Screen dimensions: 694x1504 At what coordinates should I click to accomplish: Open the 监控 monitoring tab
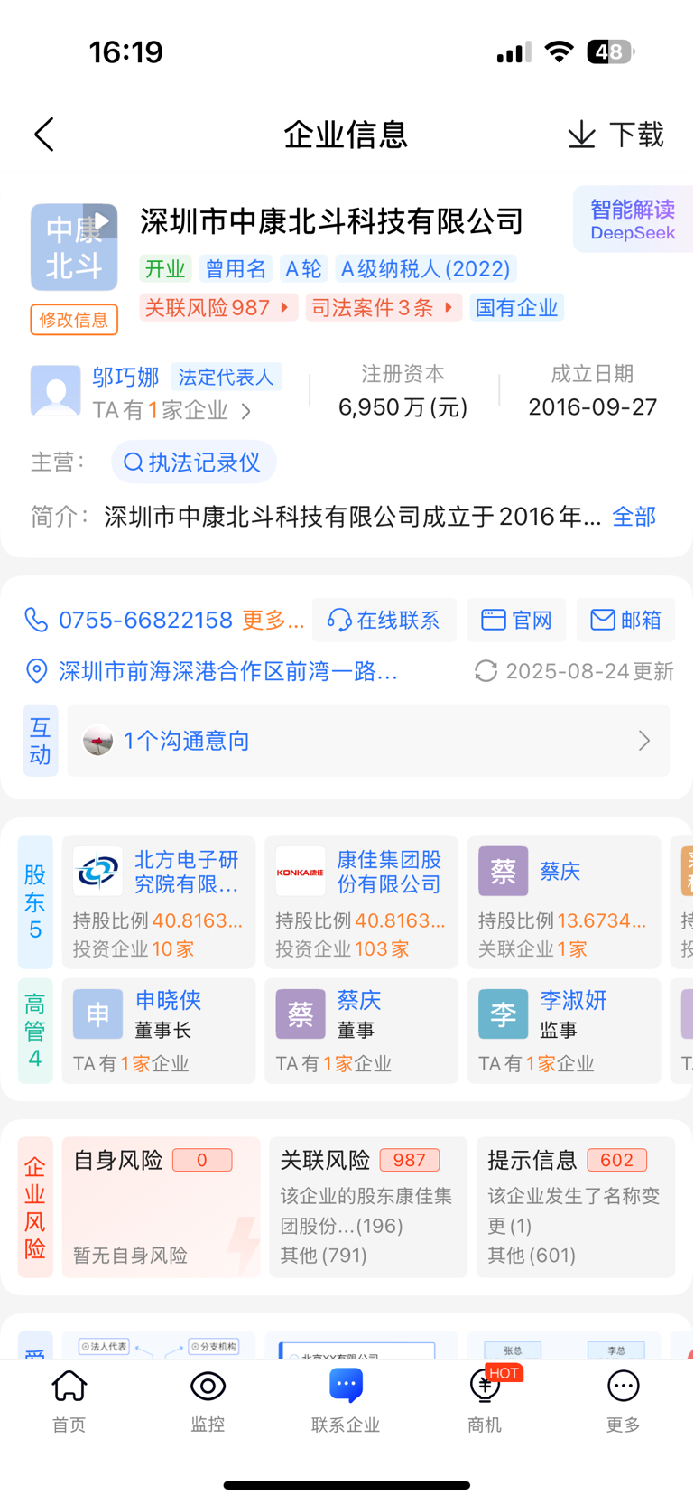pos(208,1401)
